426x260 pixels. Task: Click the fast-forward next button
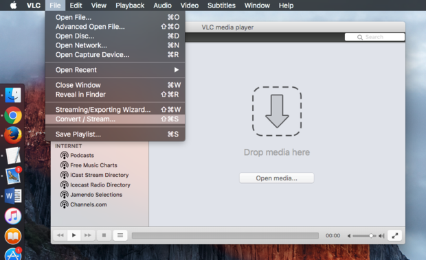[x=87, y=235]
